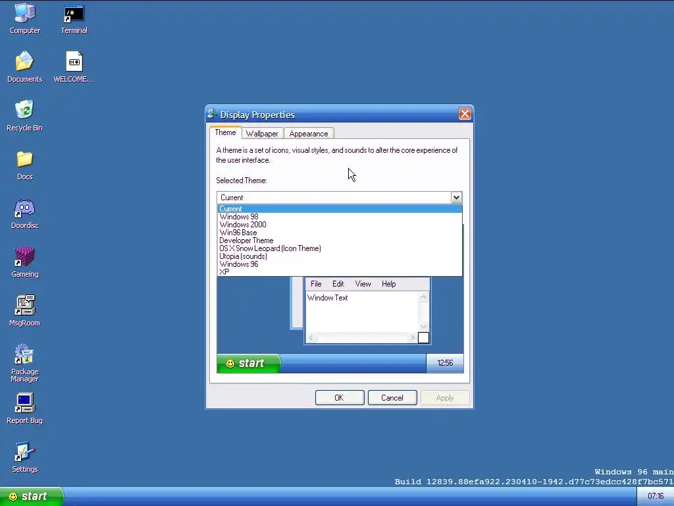Open the Documents folder icon

coord(25,67)
